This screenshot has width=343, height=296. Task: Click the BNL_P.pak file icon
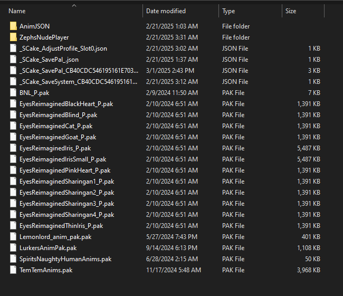click(x=13, y=93)
